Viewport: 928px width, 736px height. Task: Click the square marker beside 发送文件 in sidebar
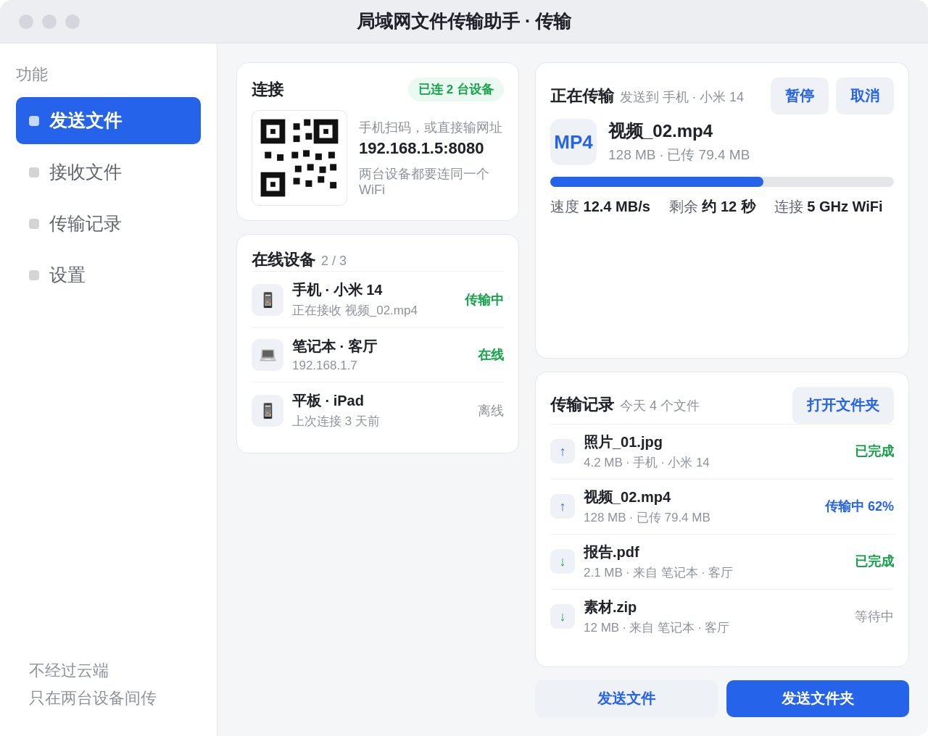[x=34, y=121]
